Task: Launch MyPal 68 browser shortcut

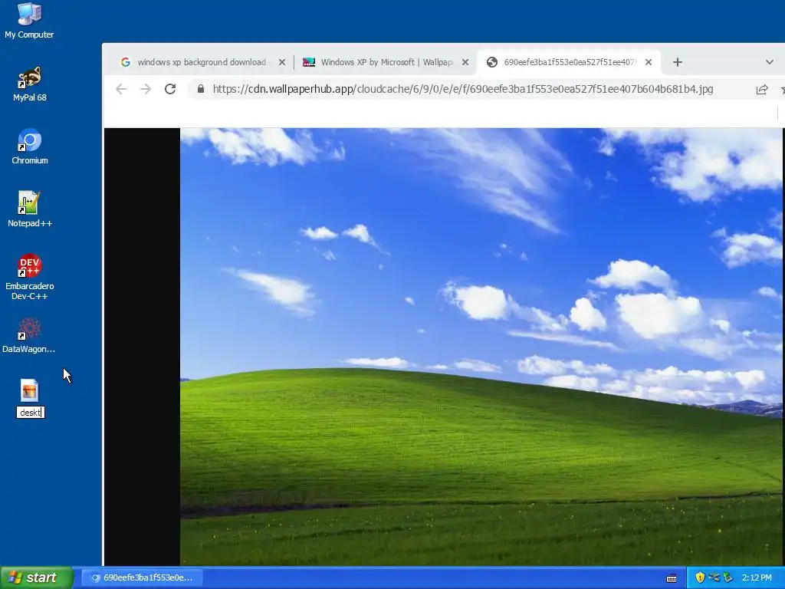Action: (x=30, y=84)
